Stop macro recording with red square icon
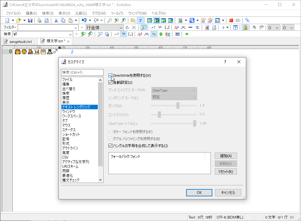 coord(231,20)
